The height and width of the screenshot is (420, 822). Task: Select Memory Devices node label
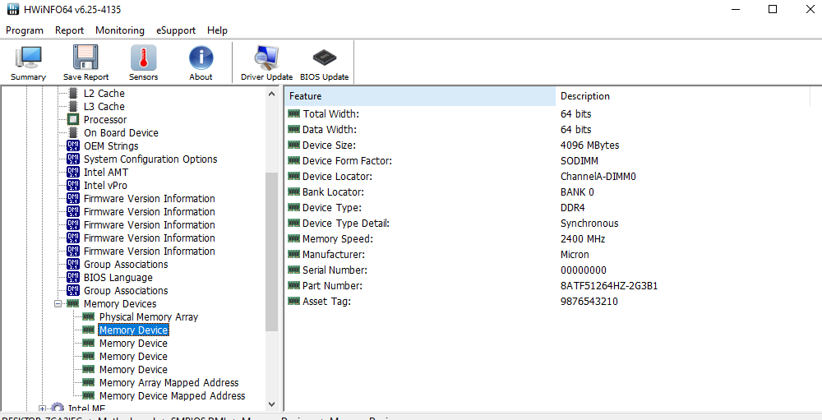tap(120, 303)
